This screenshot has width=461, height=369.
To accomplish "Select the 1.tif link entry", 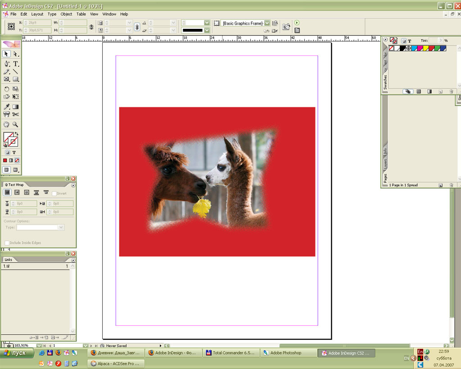I will pos(36,266).
